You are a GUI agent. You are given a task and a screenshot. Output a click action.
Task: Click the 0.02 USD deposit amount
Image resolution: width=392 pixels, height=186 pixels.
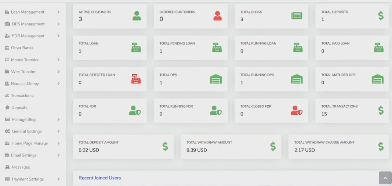(89, 150)
